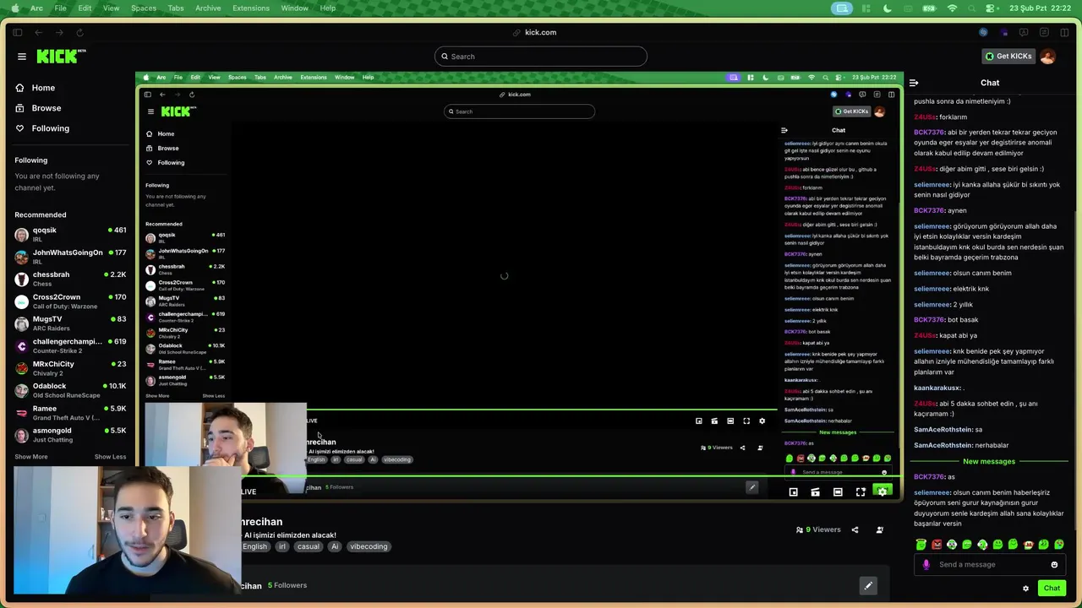Open recommended channel challengerchampi...
Viewport: 1082px width, 608px height.
(70, 345)
